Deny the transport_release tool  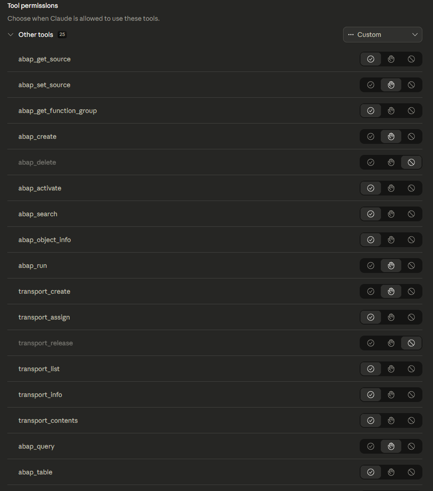pyautogui.click(x=411, y=343)
